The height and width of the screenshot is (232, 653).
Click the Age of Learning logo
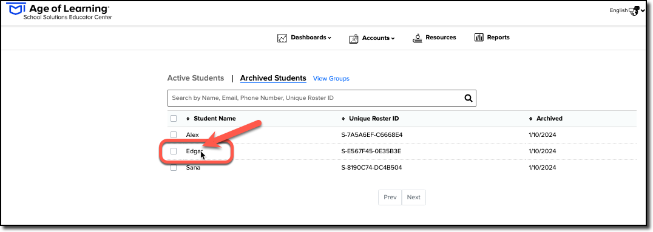tap(58, 12)
